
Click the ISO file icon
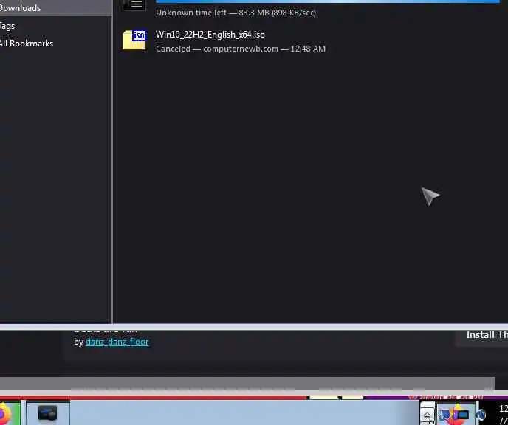134,40
